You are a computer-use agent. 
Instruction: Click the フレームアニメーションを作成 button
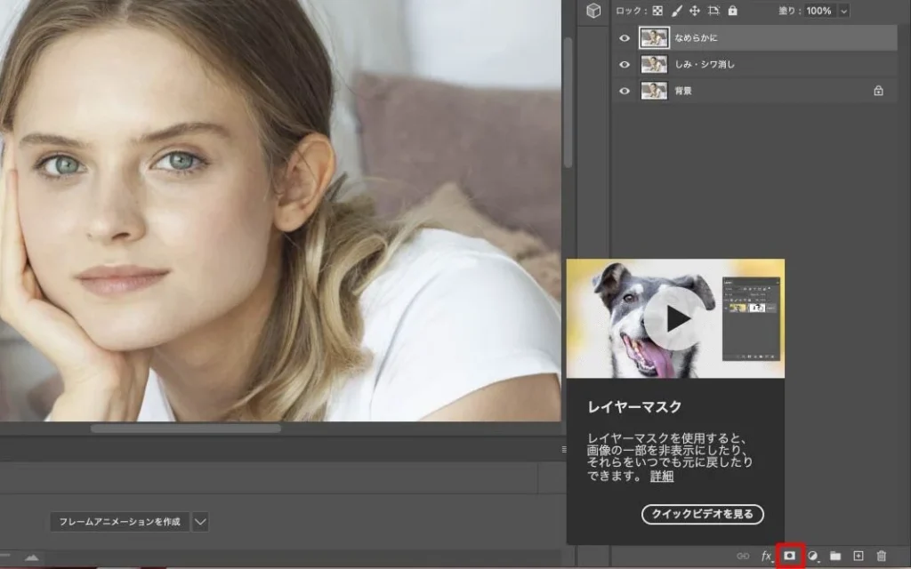[x=119, y=522]
